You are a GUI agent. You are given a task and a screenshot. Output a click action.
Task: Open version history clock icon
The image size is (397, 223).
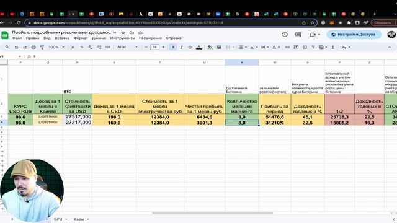[285, 35]
